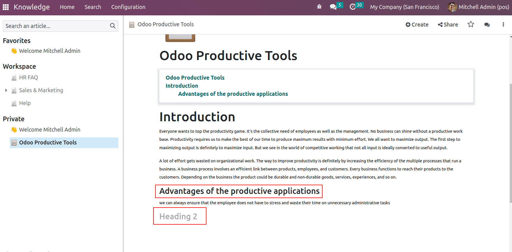Click the Share button
This screenshot has height=252, width=512.
[448, 25]
